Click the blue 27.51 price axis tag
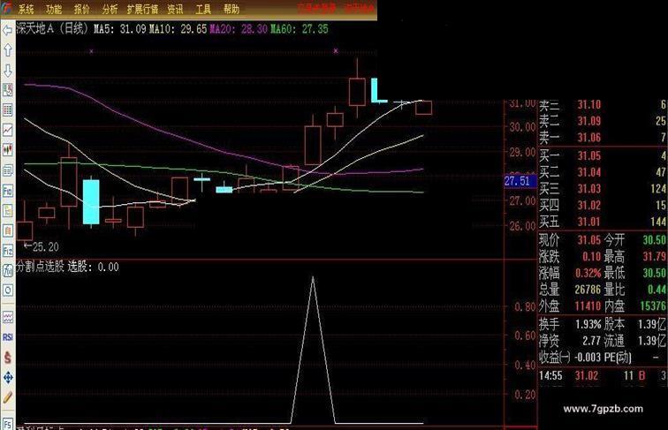Screen dimensions: 668x430 (x=518, y=181)
